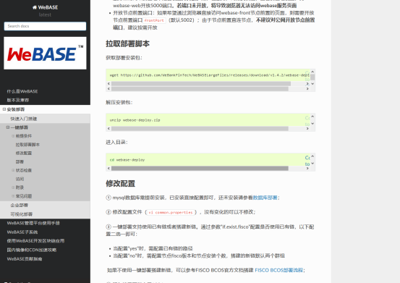400x283 pixels.
Task: Click the 拉取部署脚本 section heading
Action: pyautogui.click(x=127, y=43)
